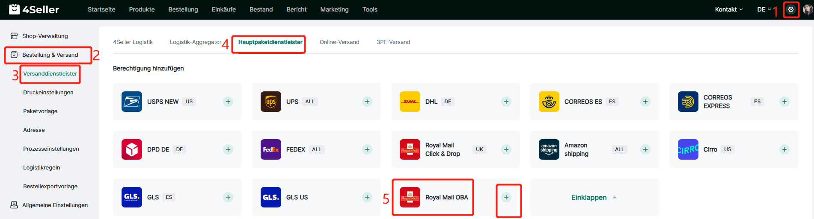Add UPS carrier with plus icon

367,102
